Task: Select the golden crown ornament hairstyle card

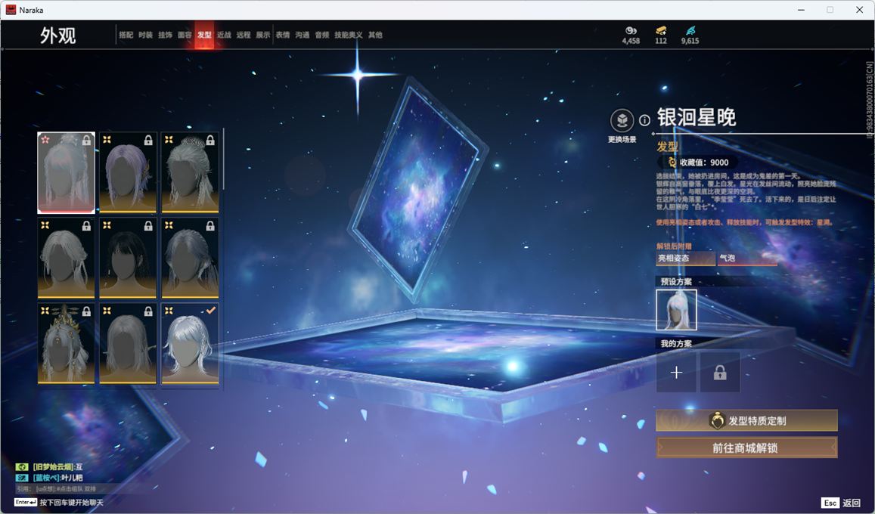Action: (x=66, y=344)
